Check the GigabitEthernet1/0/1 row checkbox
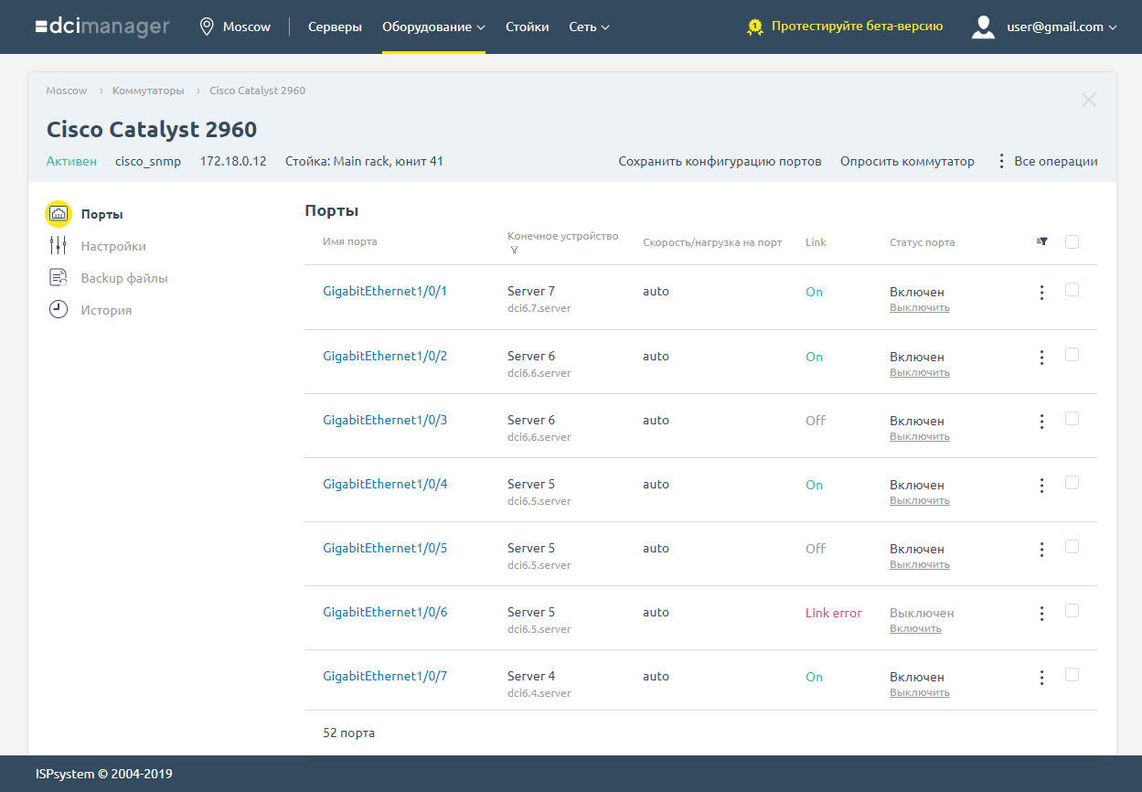 [1073, 290]
